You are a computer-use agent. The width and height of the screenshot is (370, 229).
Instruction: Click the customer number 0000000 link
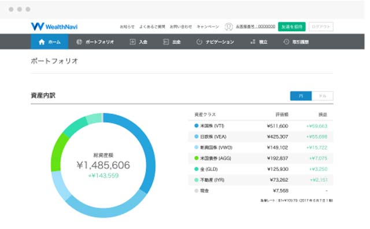click(256, 27)
